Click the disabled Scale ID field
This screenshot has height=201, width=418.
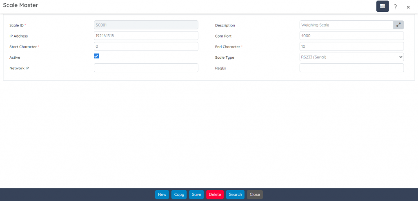(146, 25)
